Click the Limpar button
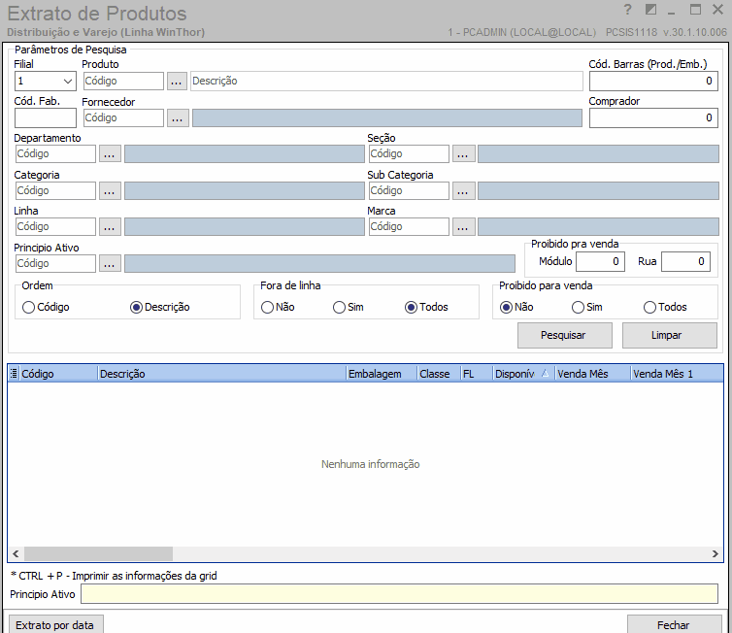732x633 pixels. point(670,335)
